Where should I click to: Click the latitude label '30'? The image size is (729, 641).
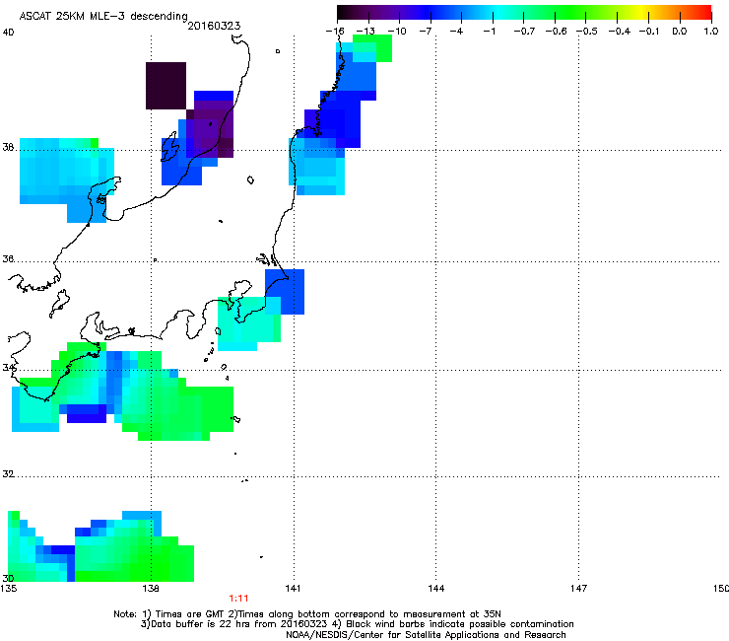coord(8,578)
